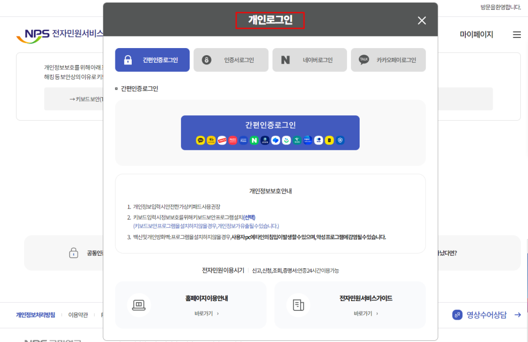Viewport: 528px width, 342px height.
Task: Click the 전자민원서비스가이드 document icon
Action: pyautogui.click(x=298, y=306)
